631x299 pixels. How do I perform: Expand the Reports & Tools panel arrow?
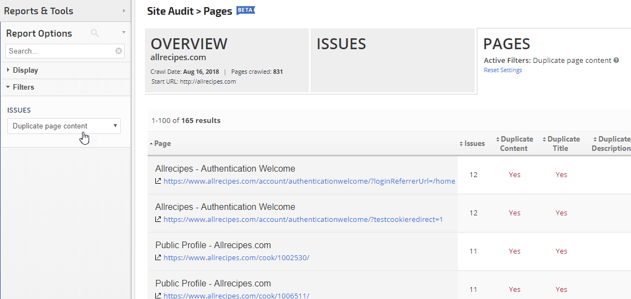point(124,11)
